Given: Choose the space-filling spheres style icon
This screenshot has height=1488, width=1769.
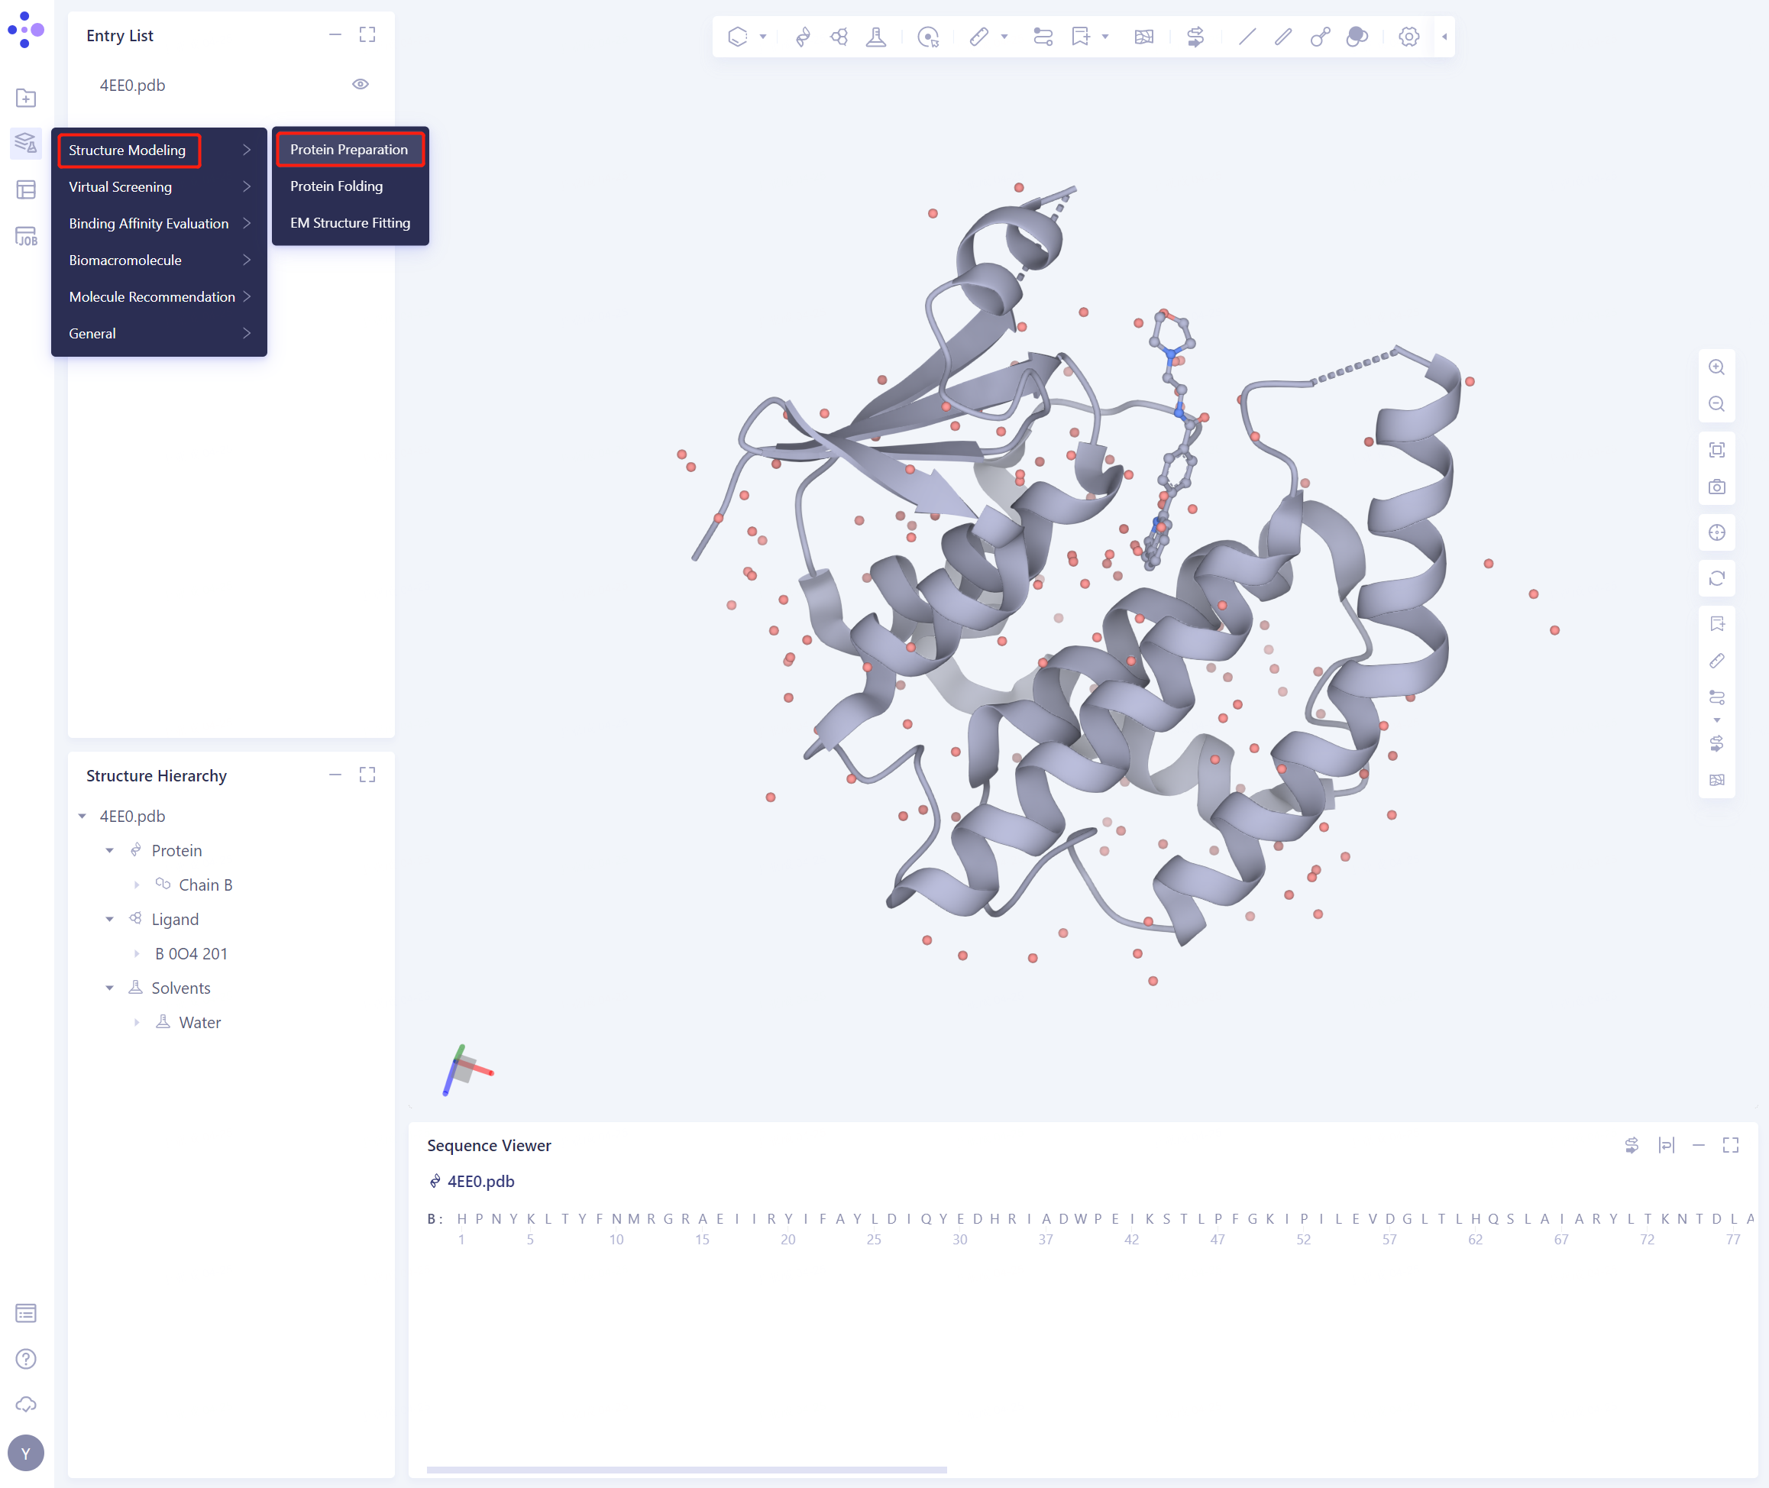Looking at the screenshot, I should [x=1357, y=36].
